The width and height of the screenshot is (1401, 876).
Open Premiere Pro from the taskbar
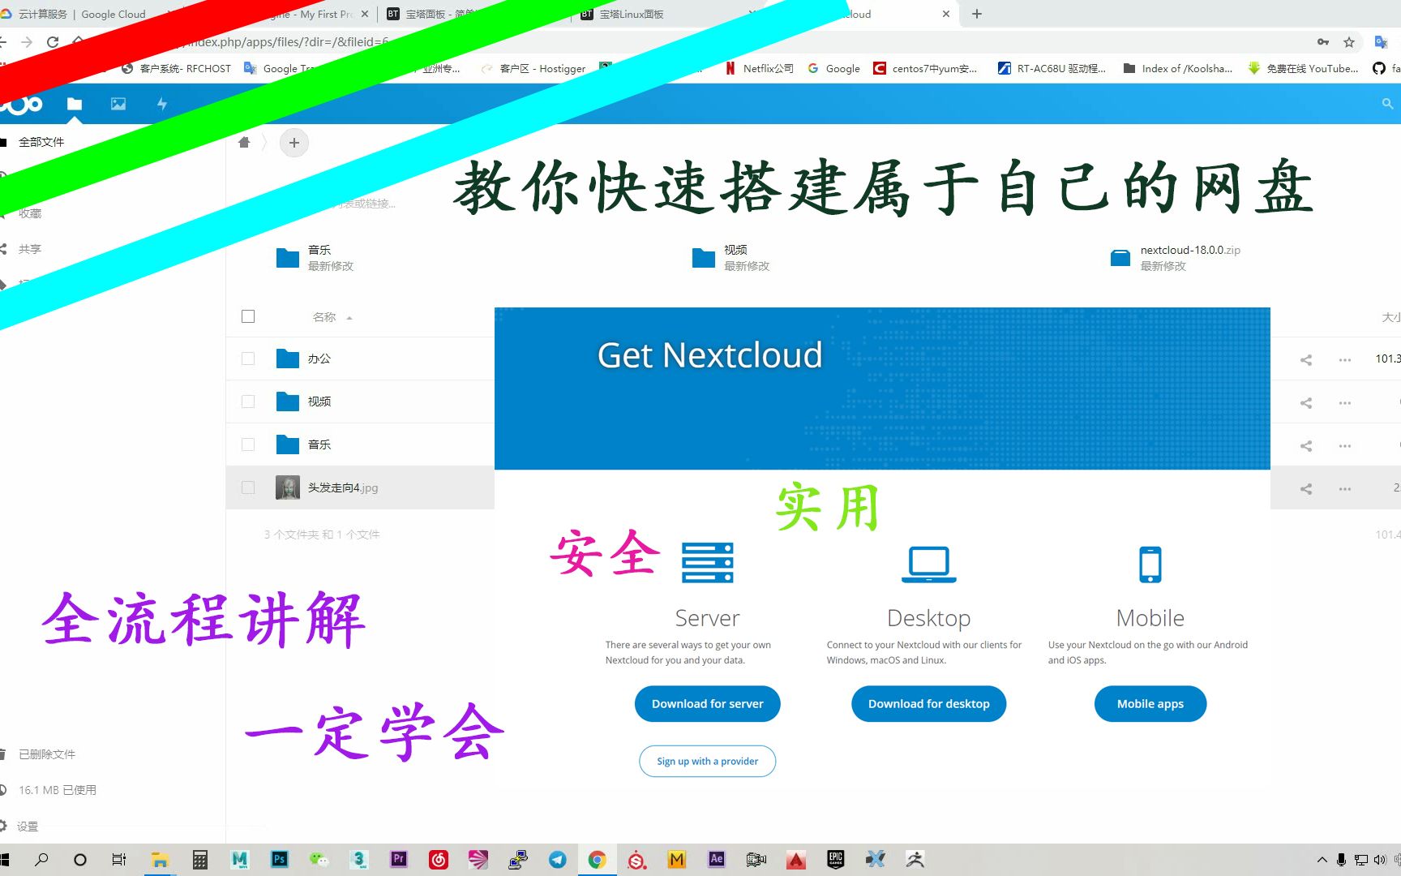(x=399, y=859)
